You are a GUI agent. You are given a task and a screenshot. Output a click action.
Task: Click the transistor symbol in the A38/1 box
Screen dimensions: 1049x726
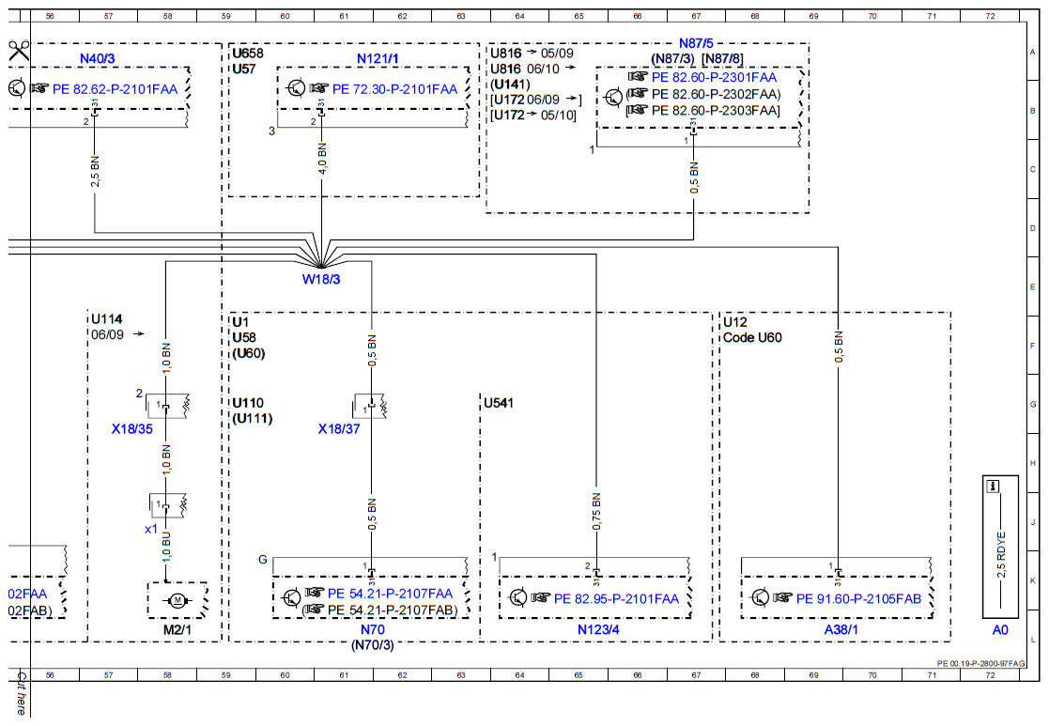click(760, 597)
